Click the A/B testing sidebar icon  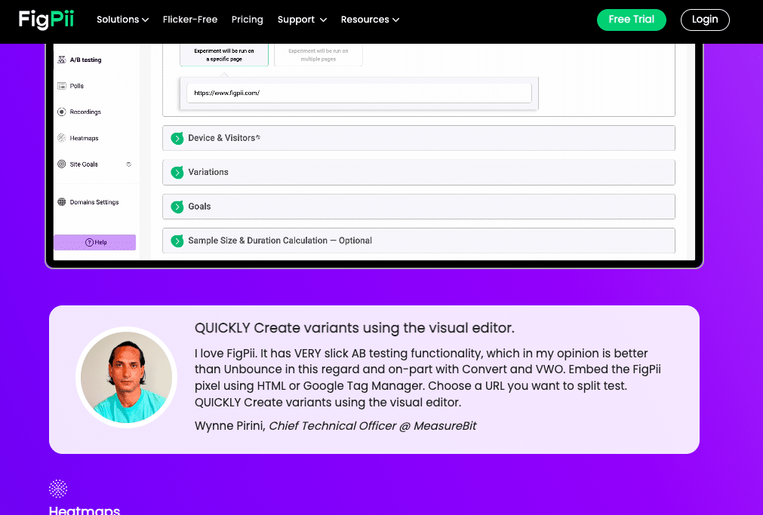click(62, 60)
